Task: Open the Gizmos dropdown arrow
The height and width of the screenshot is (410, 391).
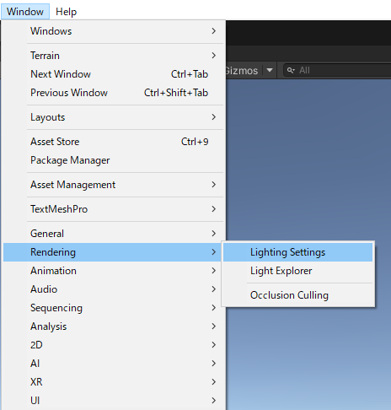Action: point(270,70)
